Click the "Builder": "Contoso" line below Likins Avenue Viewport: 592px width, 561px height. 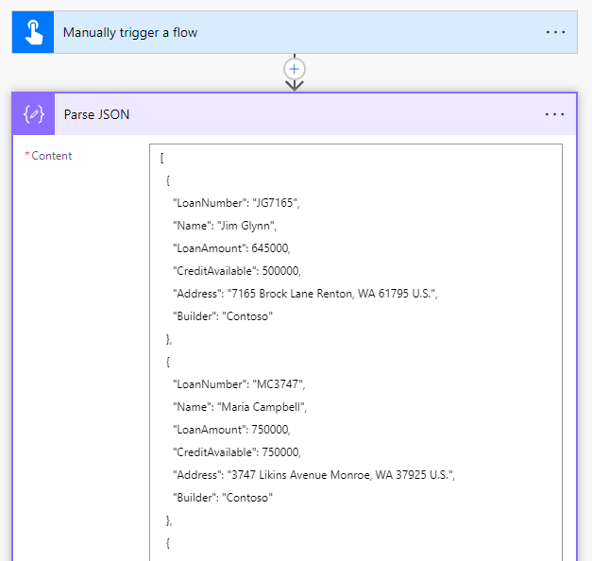[223, 498]
